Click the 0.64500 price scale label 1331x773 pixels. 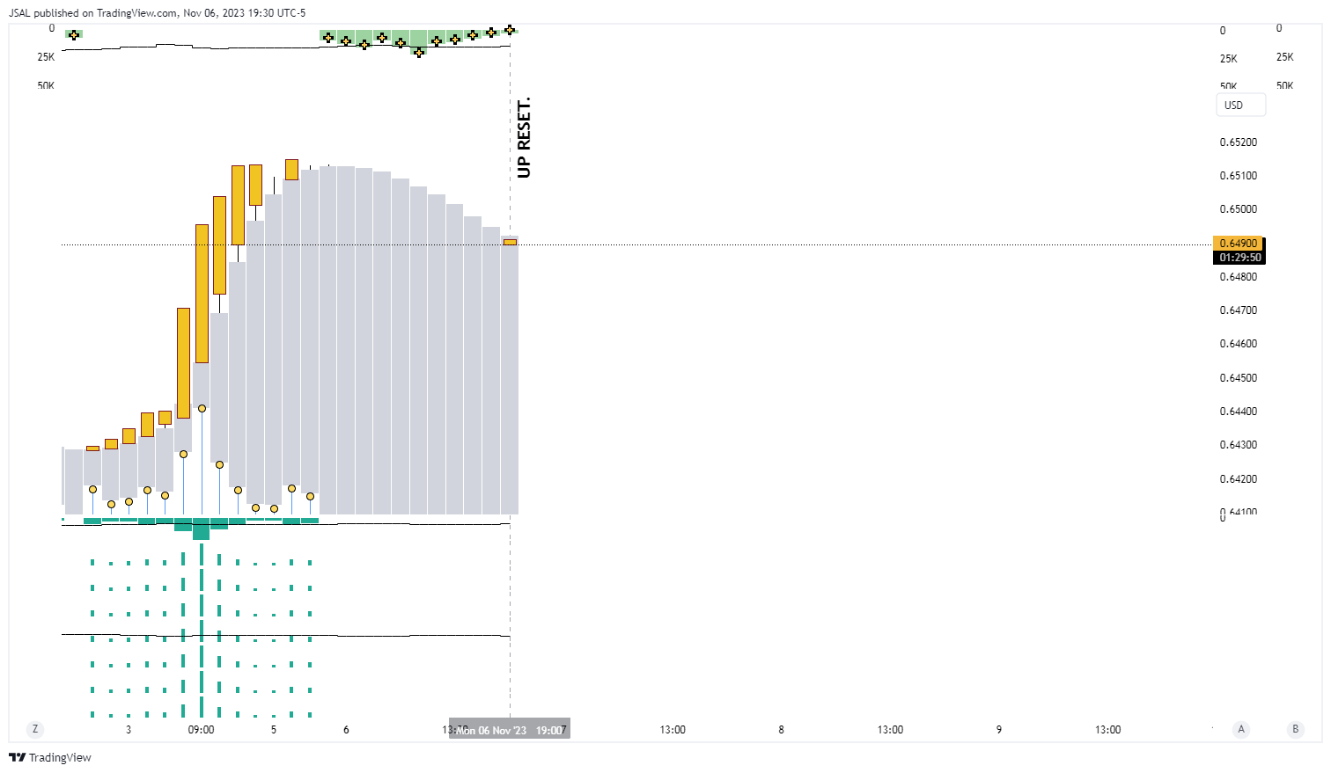[x=1238, y=378]
